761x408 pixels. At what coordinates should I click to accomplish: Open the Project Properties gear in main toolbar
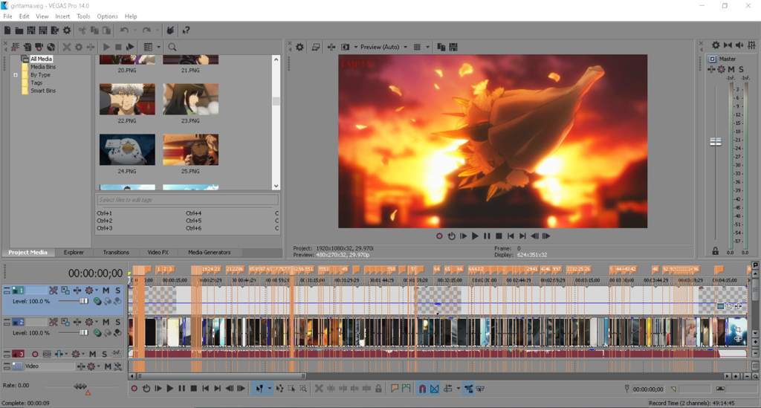[x=67, y=30]
